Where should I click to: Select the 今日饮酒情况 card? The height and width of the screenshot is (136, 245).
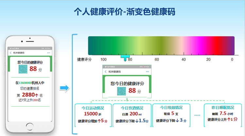pyautogui.click(x=132, y=115)
